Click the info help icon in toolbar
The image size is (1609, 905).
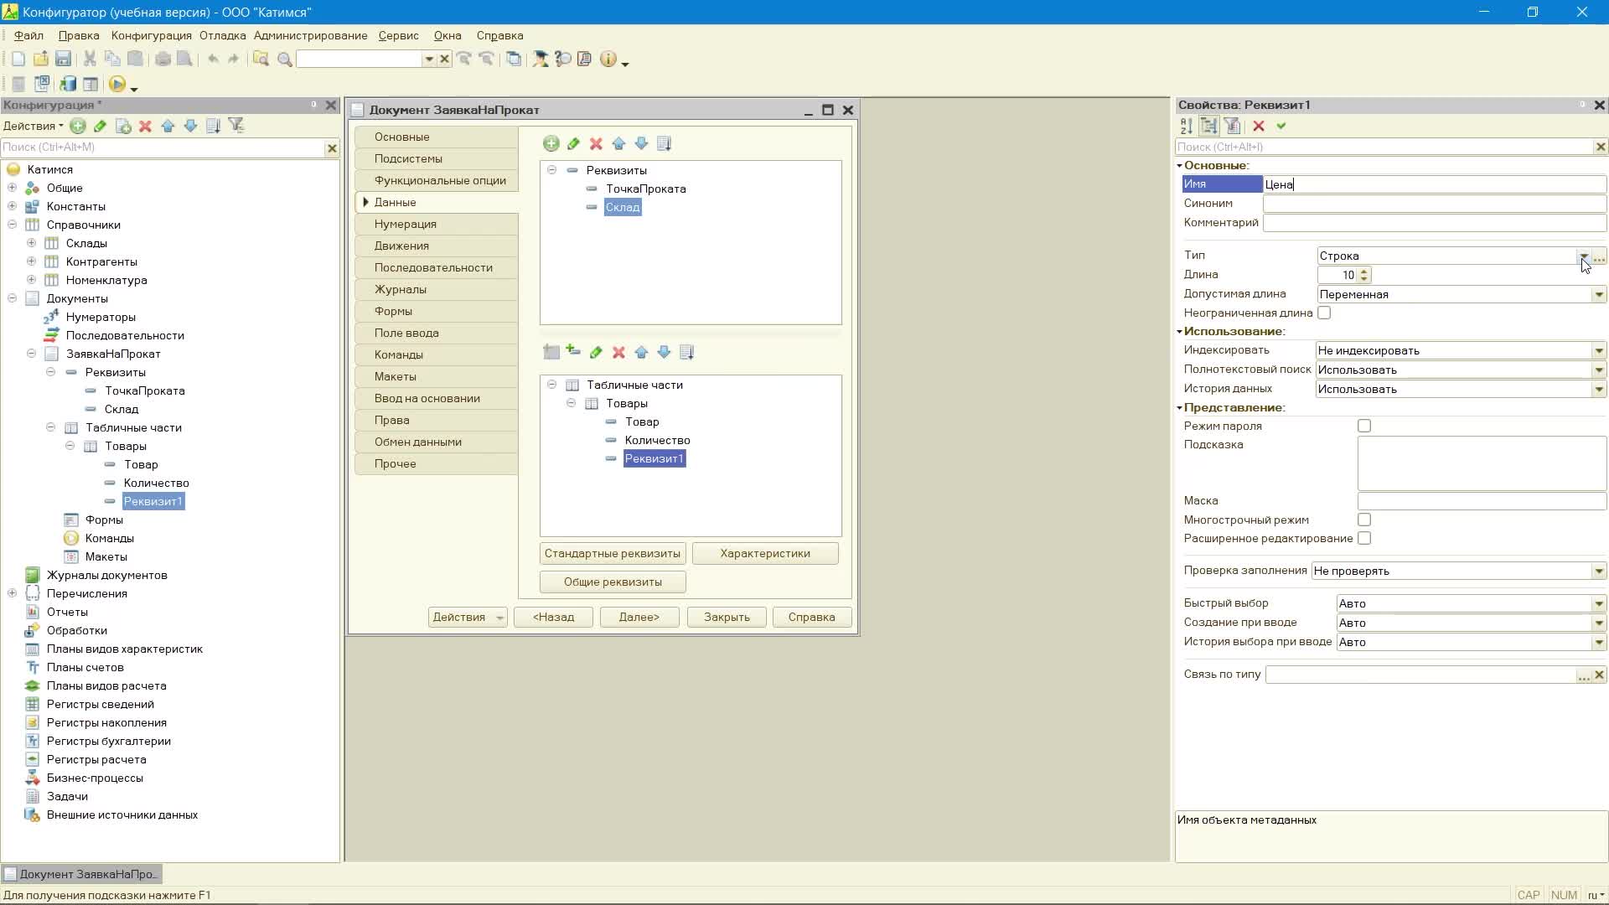[x=608, y=59]
